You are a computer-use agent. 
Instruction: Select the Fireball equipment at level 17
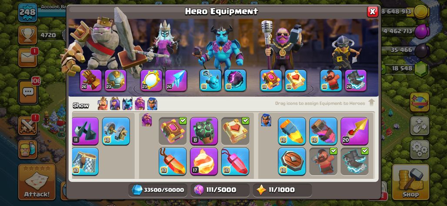[204, 161]
